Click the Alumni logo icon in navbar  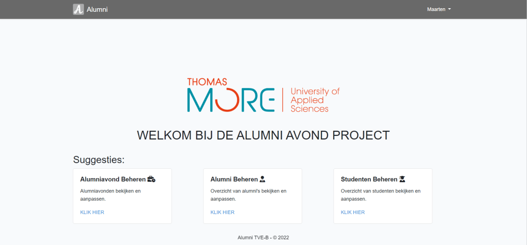click(78, 9)
